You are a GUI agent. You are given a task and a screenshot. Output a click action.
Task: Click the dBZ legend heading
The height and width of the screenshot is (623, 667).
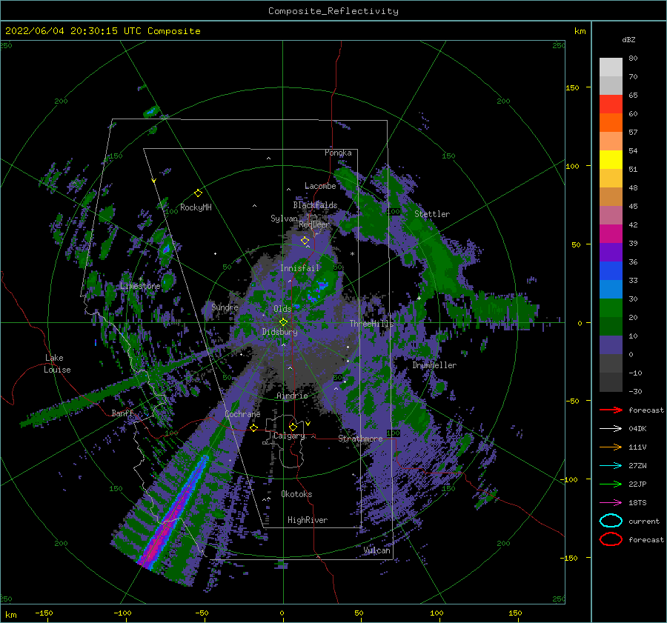(x=628, y=39)
